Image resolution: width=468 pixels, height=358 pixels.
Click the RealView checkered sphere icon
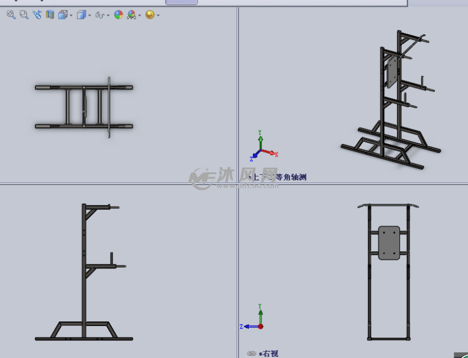(x=132, y=15)
